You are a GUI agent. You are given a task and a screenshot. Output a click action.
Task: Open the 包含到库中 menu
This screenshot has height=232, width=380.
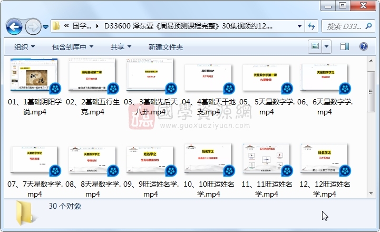tap(72, 47)
